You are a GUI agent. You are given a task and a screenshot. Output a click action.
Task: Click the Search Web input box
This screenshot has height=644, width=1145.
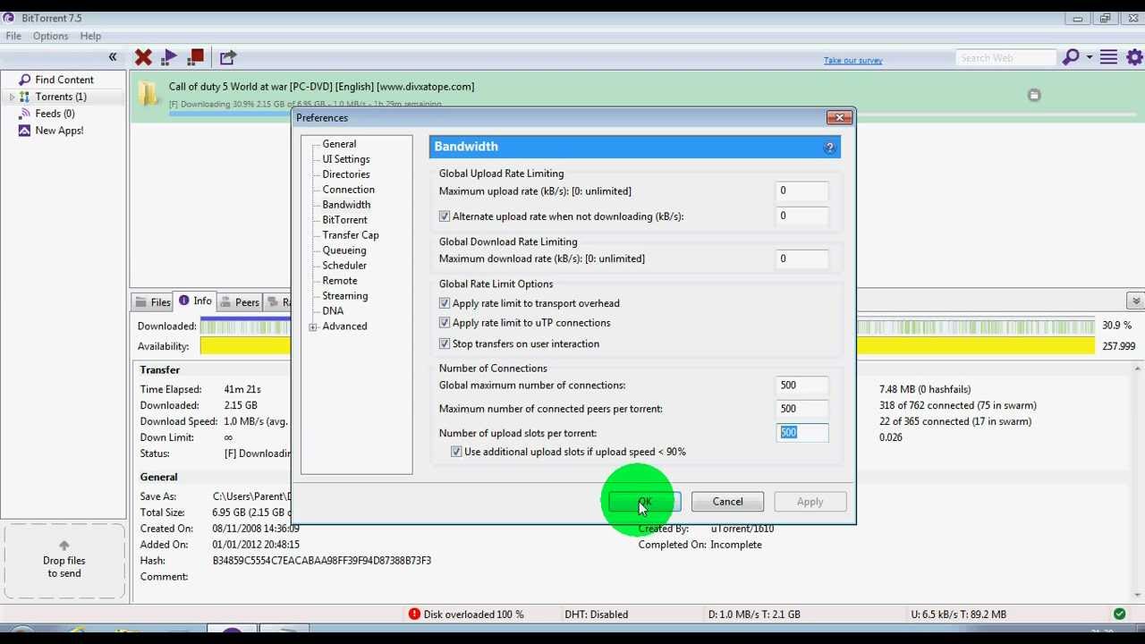point(1006,58)
